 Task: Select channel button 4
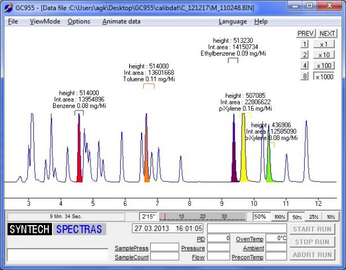click(305, 65)
